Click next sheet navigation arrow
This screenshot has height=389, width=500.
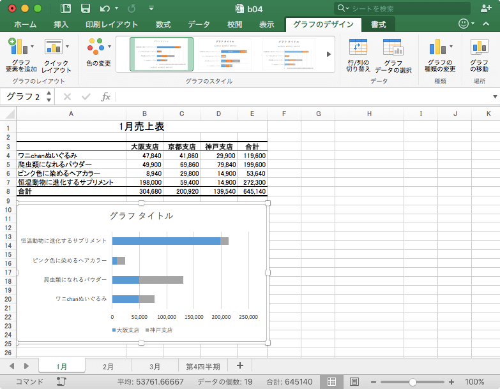[x=26, y=366]
